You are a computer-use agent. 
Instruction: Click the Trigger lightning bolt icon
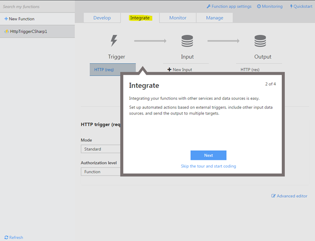point(114,41)
